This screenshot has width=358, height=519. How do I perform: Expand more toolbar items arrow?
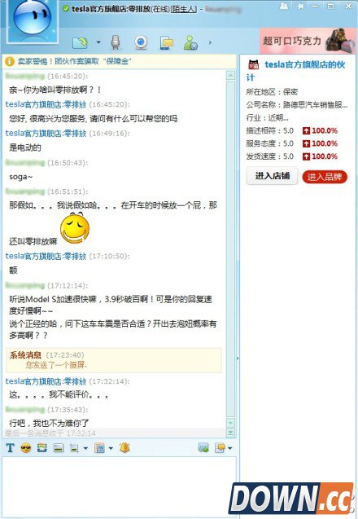pyautogui.click(x=210, y=42)
